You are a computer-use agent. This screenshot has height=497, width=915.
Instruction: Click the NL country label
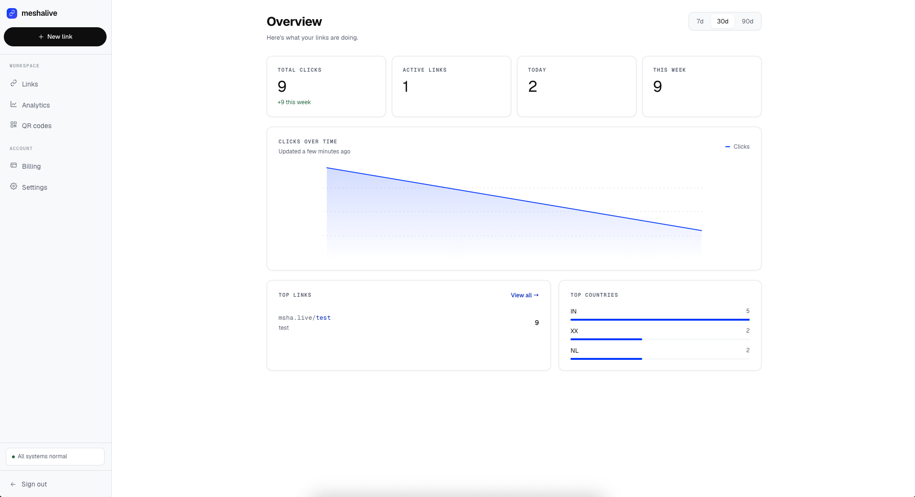coord(574,350)
